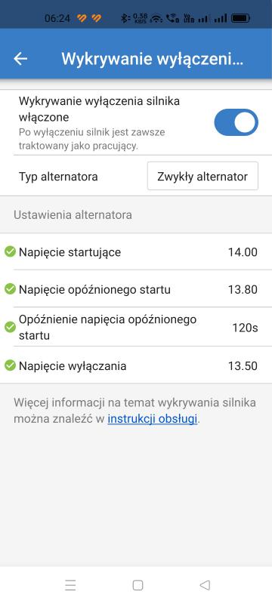Click green check beside Napięcie wyłączania
This screenshot has height=604, width=272.
coord(10,365)
